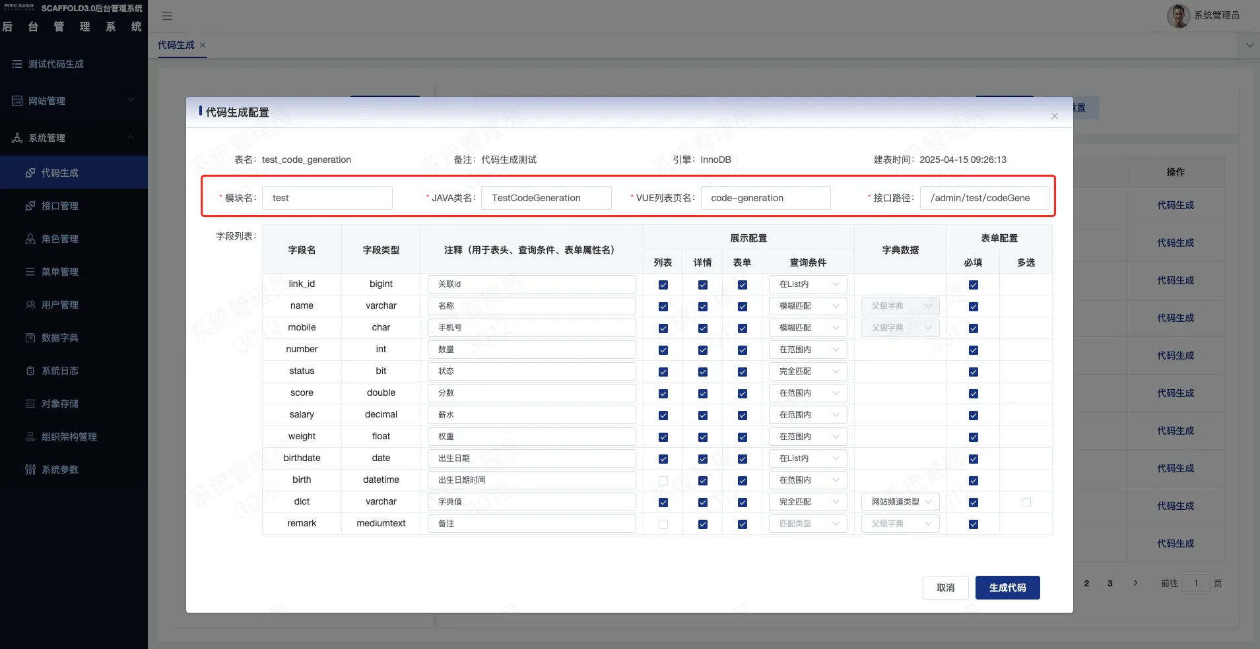
Task: Check 多选 checkbox in the dict row
Action: pyautogui.click(x=1026, y=503)
